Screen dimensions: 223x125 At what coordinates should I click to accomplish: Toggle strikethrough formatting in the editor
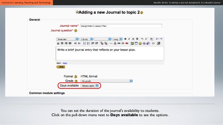pos(137,39)
